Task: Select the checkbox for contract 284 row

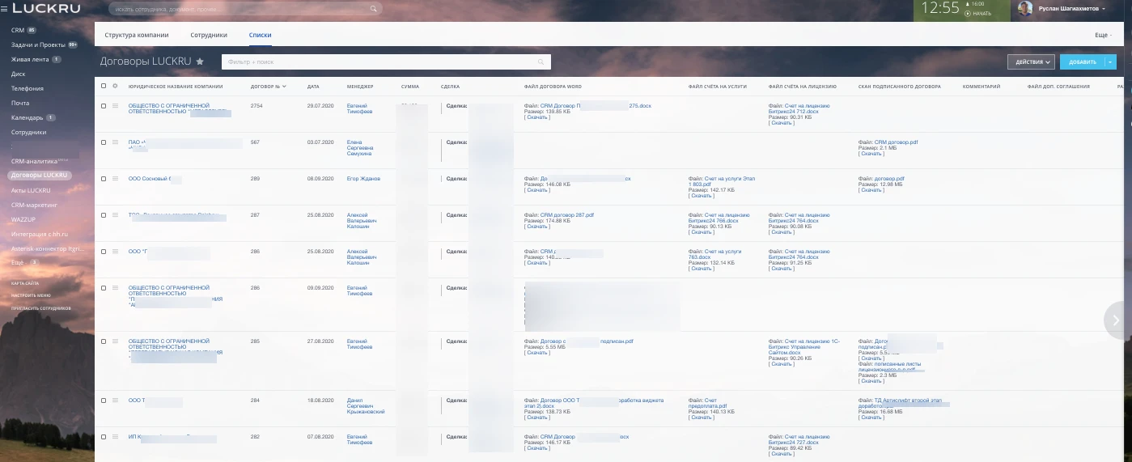Action: [x=104, y=401]
